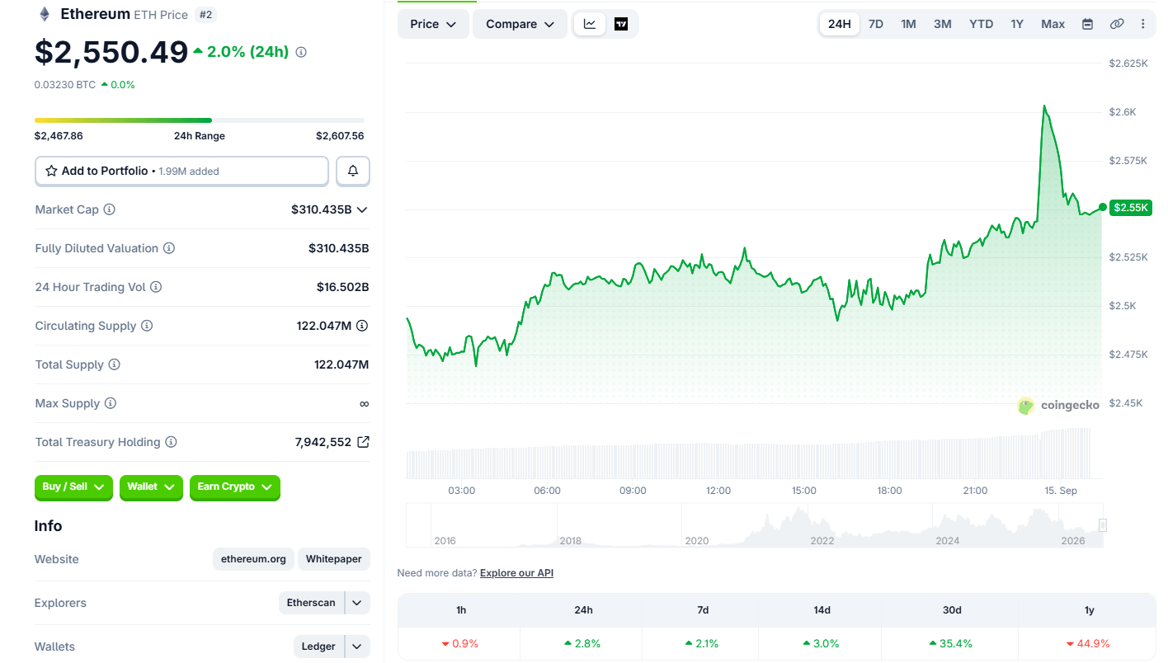Image resolution: width=1168 pixels, height=663 pixels.
Task: Click the star icon in Add to Portfolio
Action: tap(51, 171)
